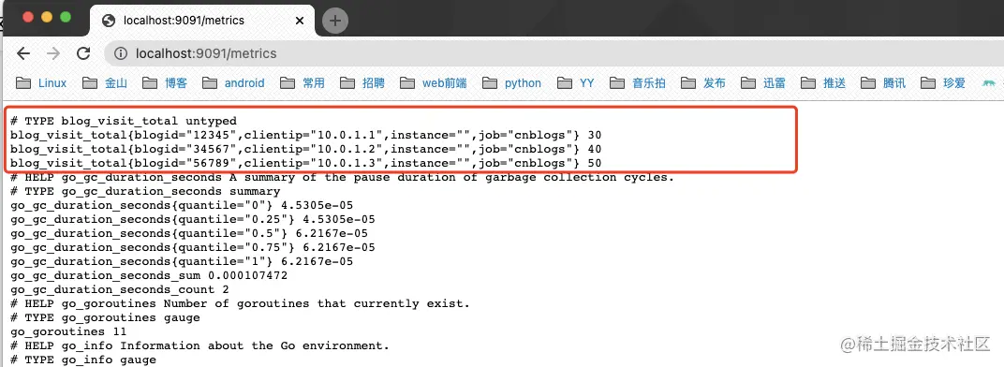Open the 腾讯 bookmarks folder
The height and width of the screenshot is (367, 1004).
pos(883,82)
